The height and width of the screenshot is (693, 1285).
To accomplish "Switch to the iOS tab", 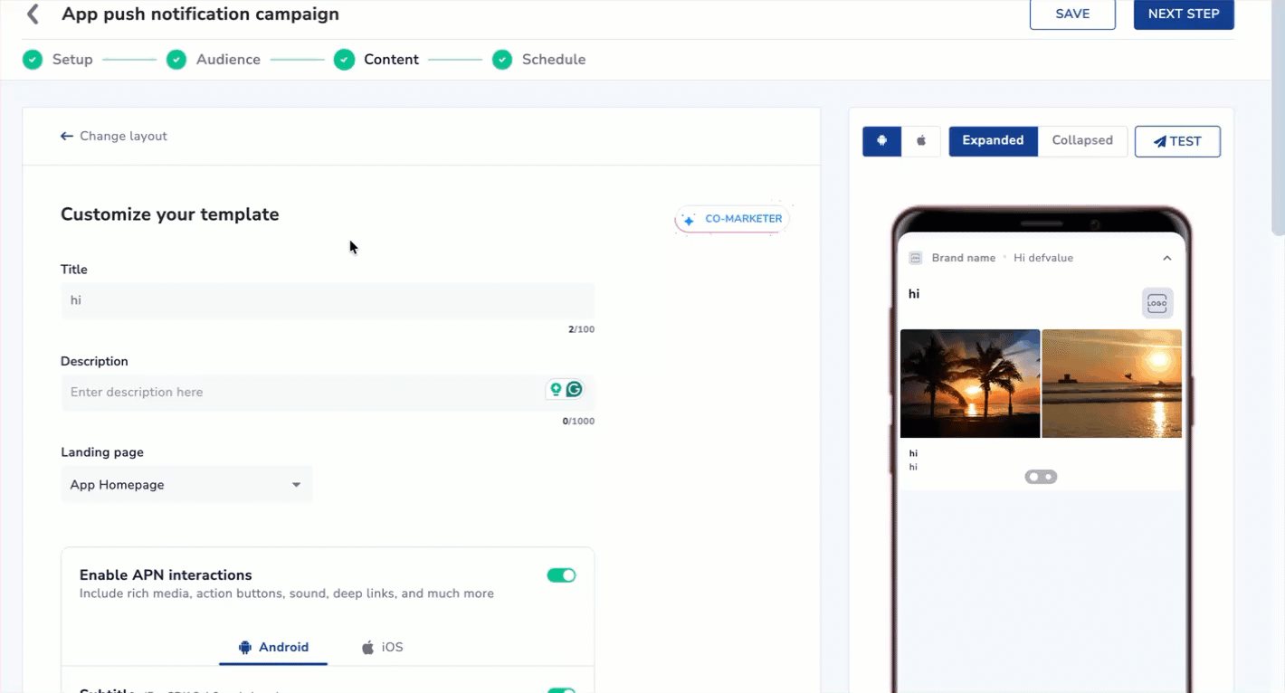I will pyautogui.click(x=382, y=648).
